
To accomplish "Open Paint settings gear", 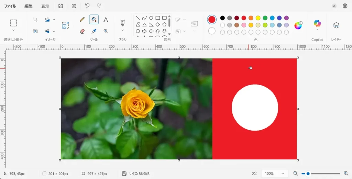I will [345, 6].
